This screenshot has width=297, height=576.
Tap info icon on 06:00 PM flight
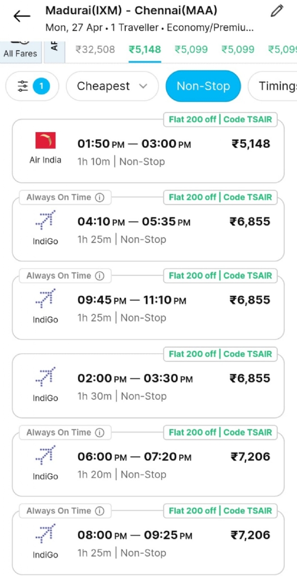(99, 432)
